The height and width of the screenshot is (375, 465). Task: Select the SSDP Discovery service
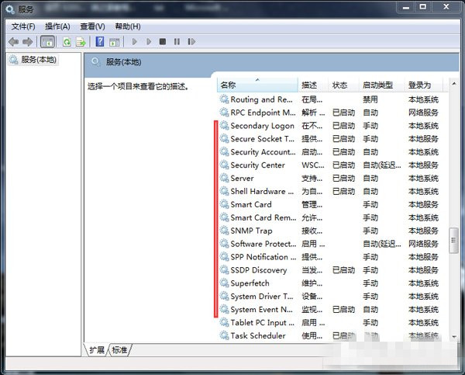pyautogui.click(x=329, y=270)
